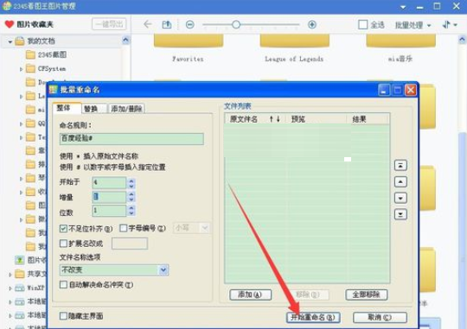Image resolution: width=467 pixels, height=329 pixels.
Task: Move file up one position icon
Action: coord(400,181)
